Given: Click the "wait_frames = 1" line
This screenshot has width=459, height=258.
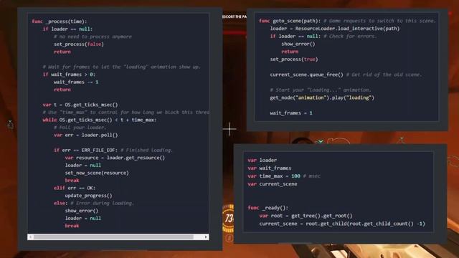Looking at the screenshot, I should tap(291, 113).
